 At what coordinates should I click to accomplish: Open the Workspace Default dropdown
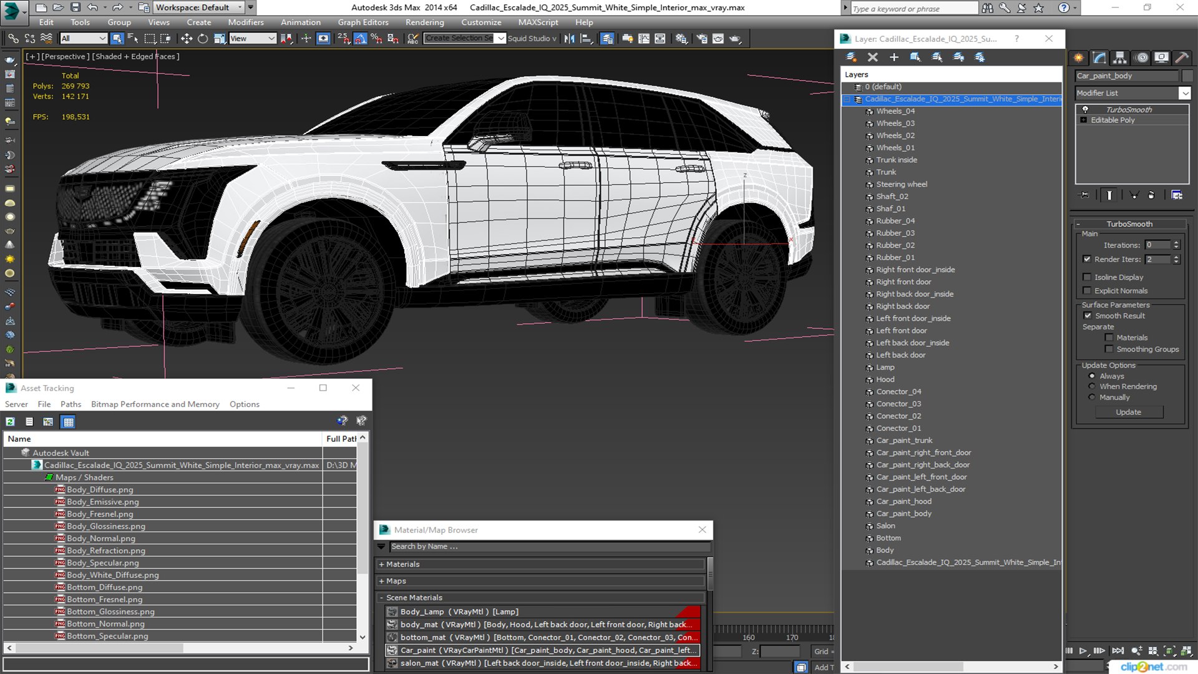coord(198,7)
